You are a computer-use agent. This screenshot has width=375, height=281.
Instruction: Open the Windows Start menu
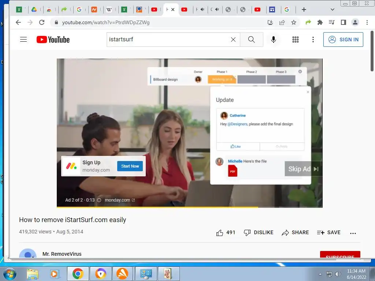(9, 274)
